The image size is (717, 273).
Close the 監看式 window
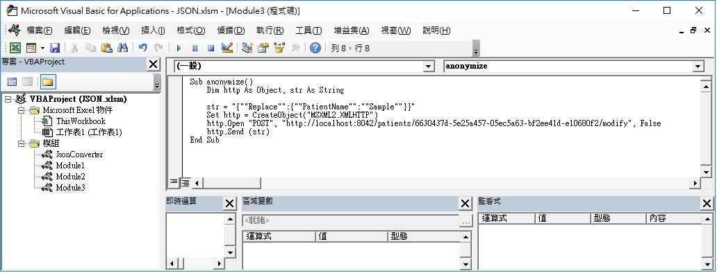707,204
